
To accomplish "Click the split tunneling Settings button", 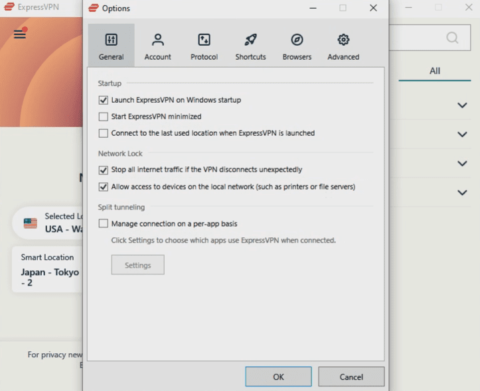I will (137, 265).
